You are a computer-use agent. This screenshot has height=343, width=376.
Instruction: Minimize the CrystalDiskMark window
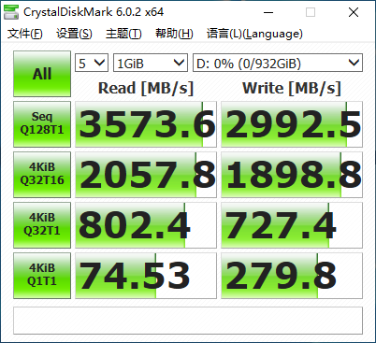pos(268,12)
